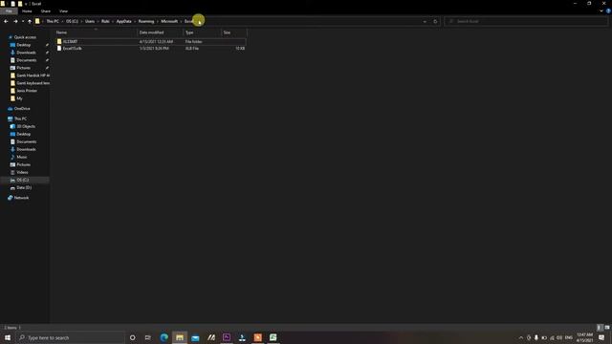Click into the Search Excel box

tap(526, 21)
